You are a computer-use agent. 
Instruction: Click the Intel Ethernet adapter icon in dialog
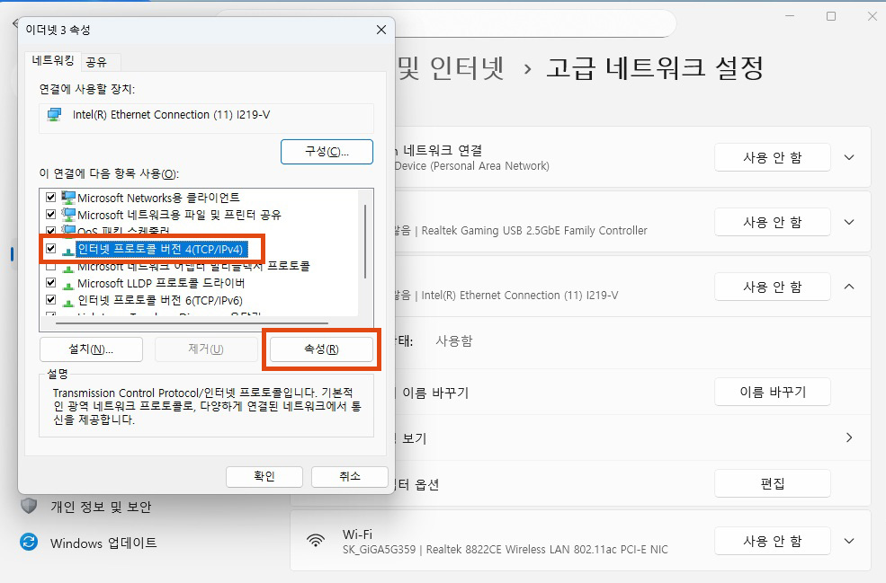pos(55,115)
